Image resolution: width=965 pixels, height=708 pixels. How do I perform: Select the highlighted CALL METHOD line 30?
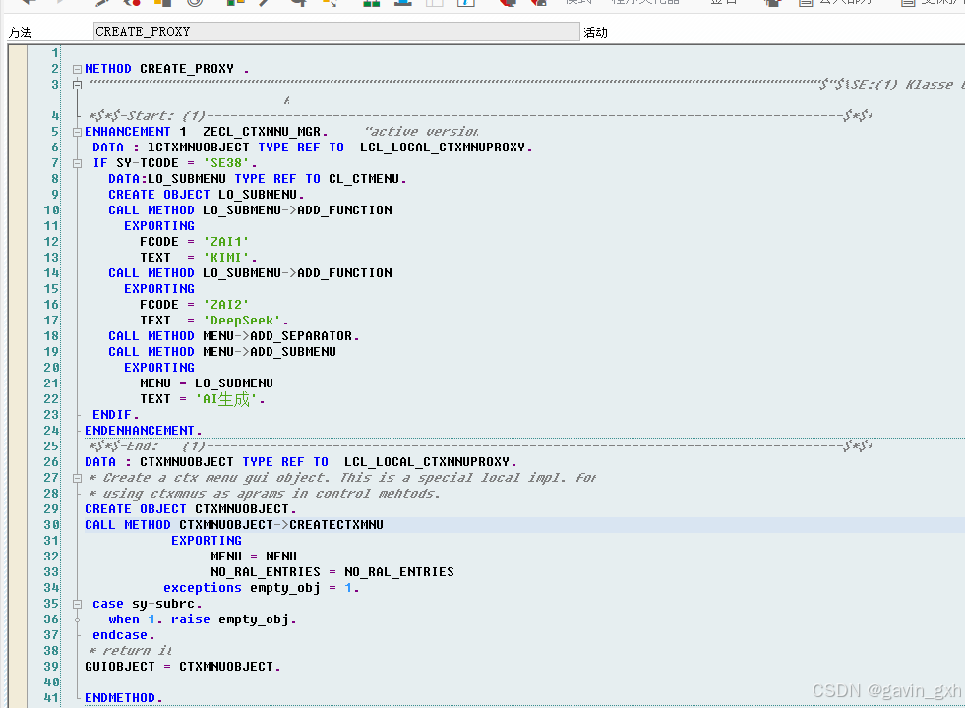(x=295, y=524)
